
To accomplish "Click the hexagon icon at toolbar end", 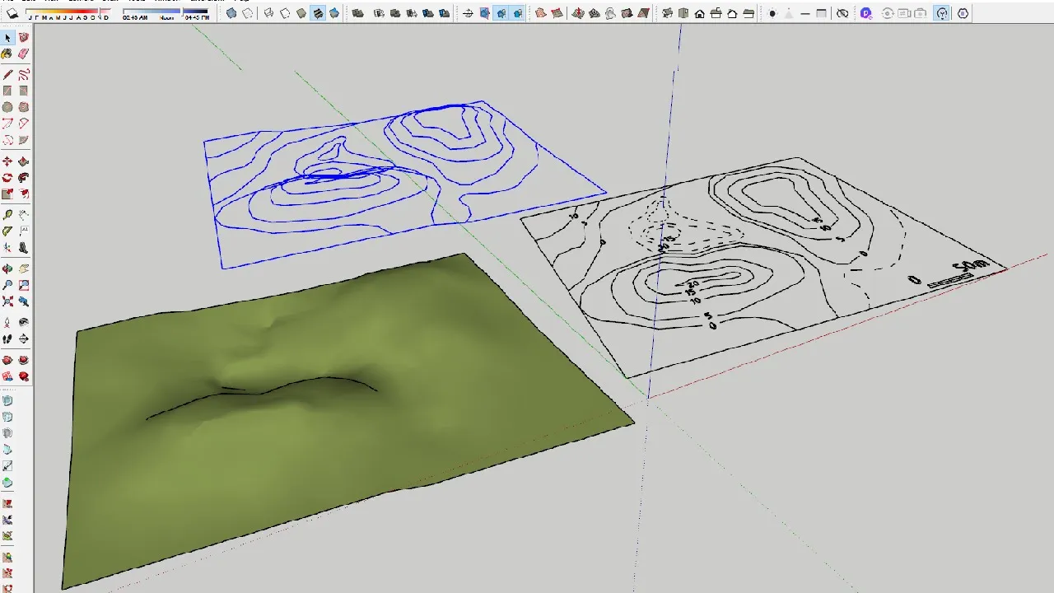I will point(963,13).
